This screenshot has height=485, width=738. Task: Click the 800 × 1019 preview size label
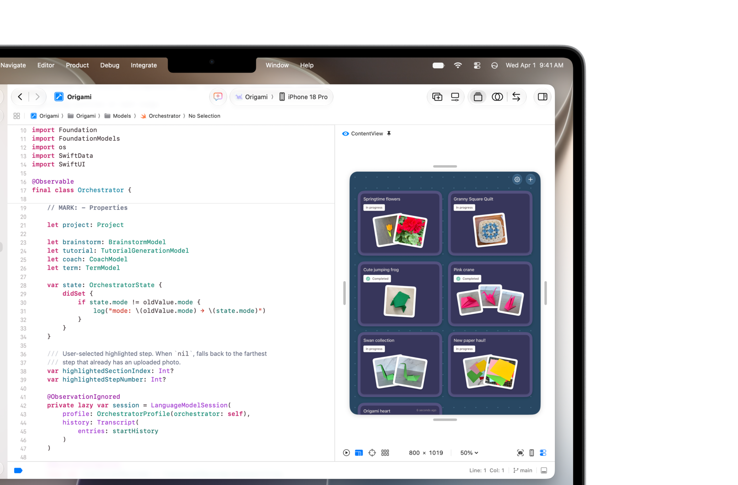pyautogui.click(x=426, y=453)
